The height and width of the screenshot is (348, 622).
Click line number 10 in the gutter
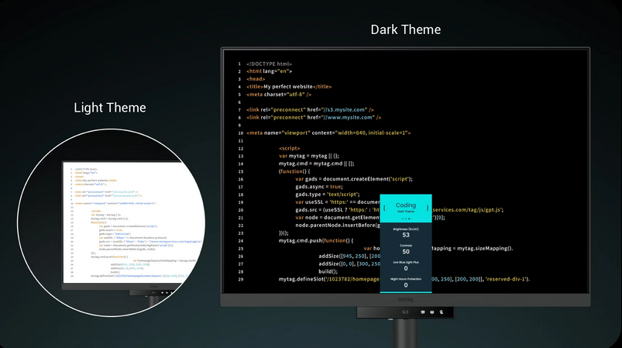[240, 133]
